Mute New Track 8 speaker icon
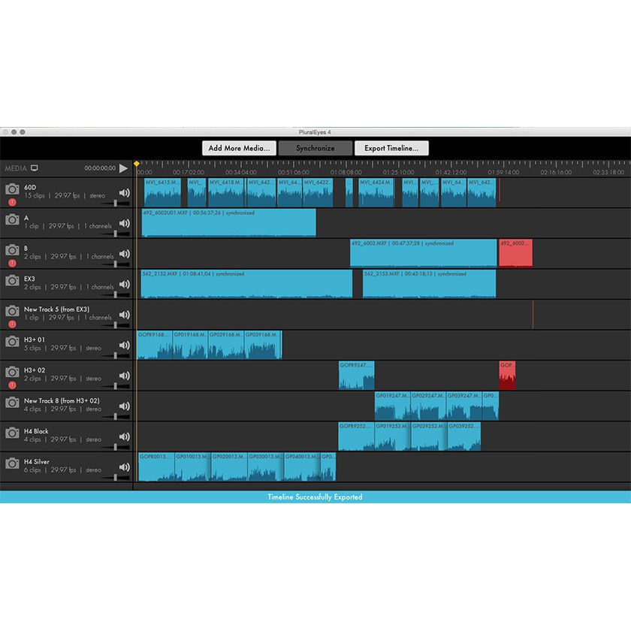The width and height of the screenshot is (631, 631). coord(125,406)
